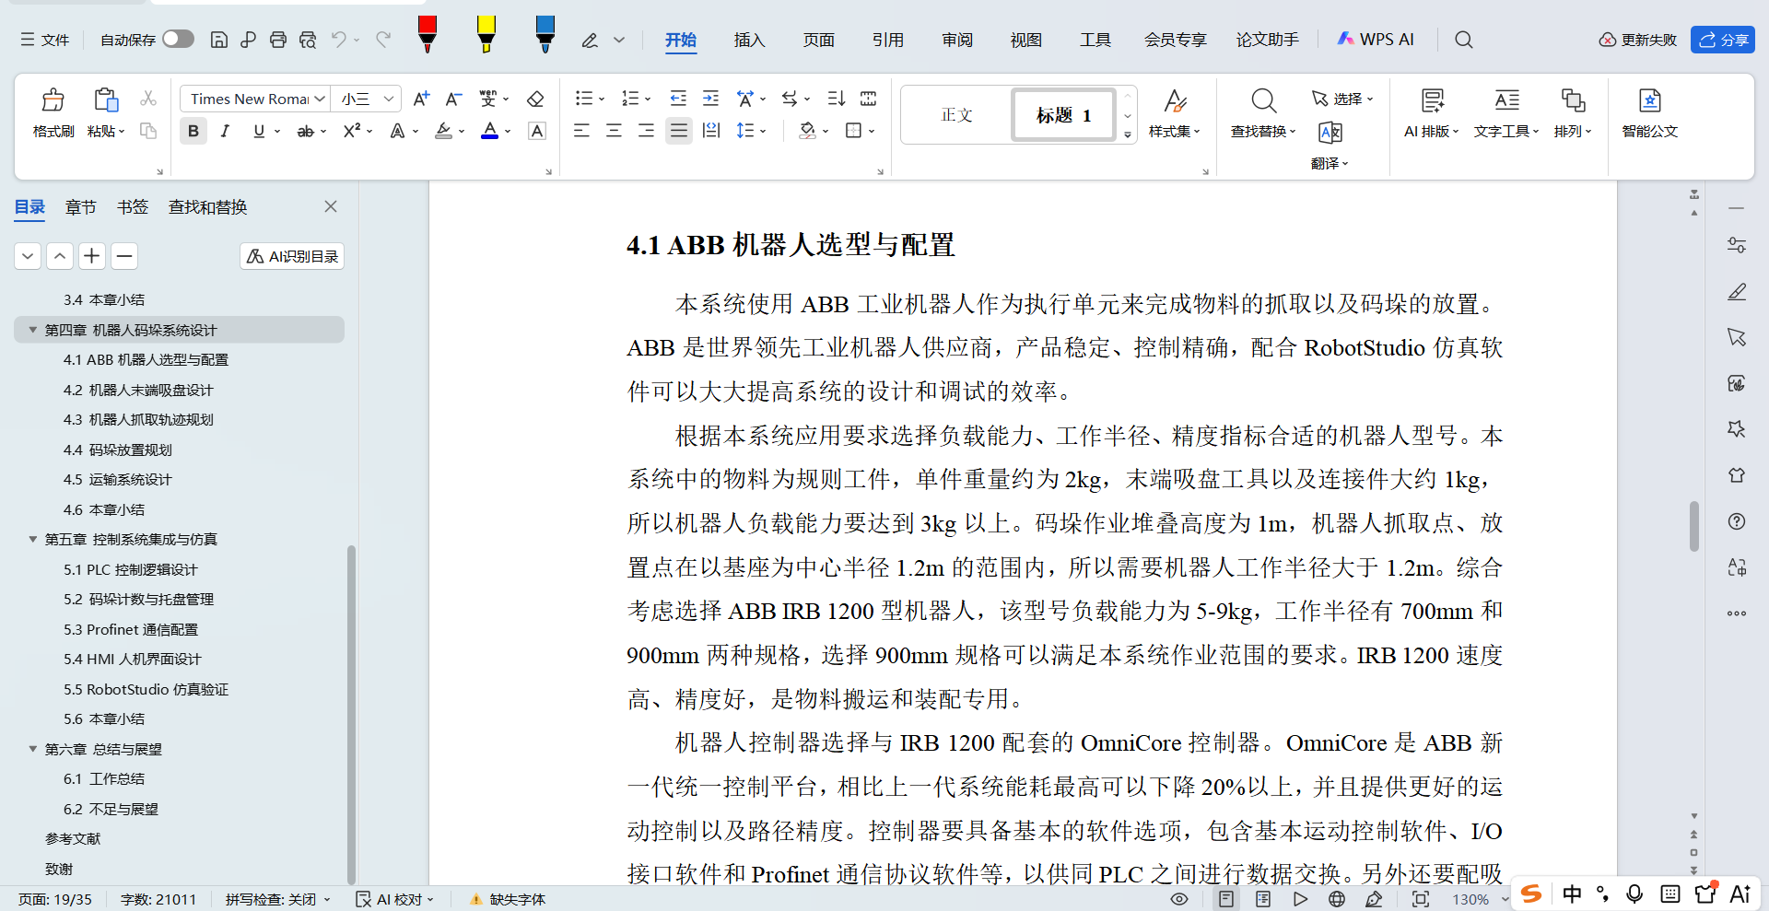This screenshot has height=911, width=1769.
Task: Click the eye protection mode icon in status bar
Action: click(1179, 899)
